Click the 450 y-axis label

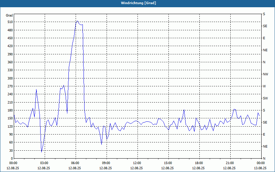(10, 38)
